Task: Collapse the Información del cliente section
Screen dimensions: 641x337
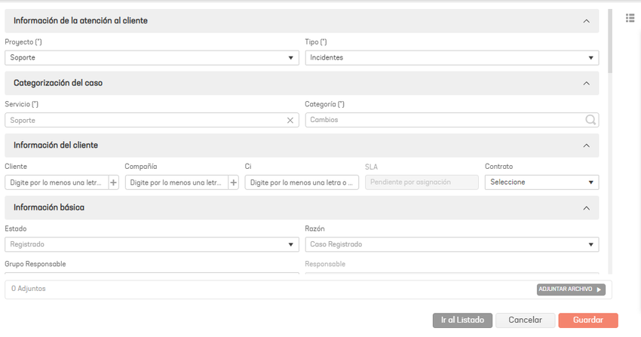Action: (x=586, y=146)
